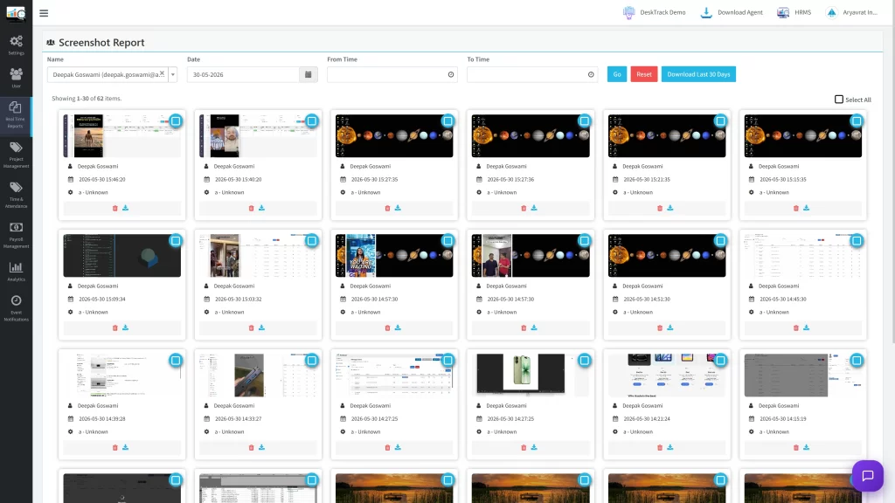895x503 pixels.
Task: Download screenshot taken at 15:27:35
Action: coord(398,208)
